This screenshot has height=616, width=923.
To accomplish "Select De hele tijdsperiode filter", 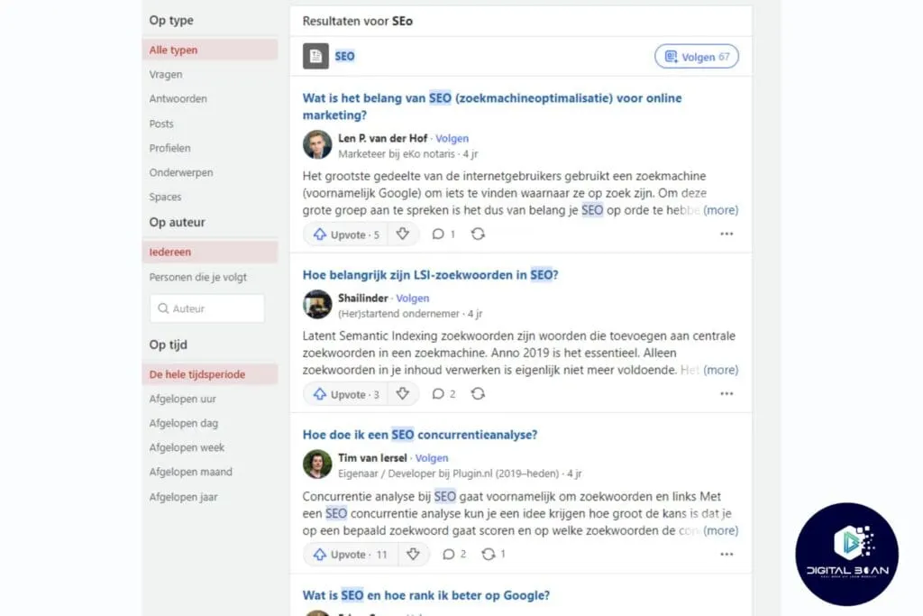I will [209, 374].
